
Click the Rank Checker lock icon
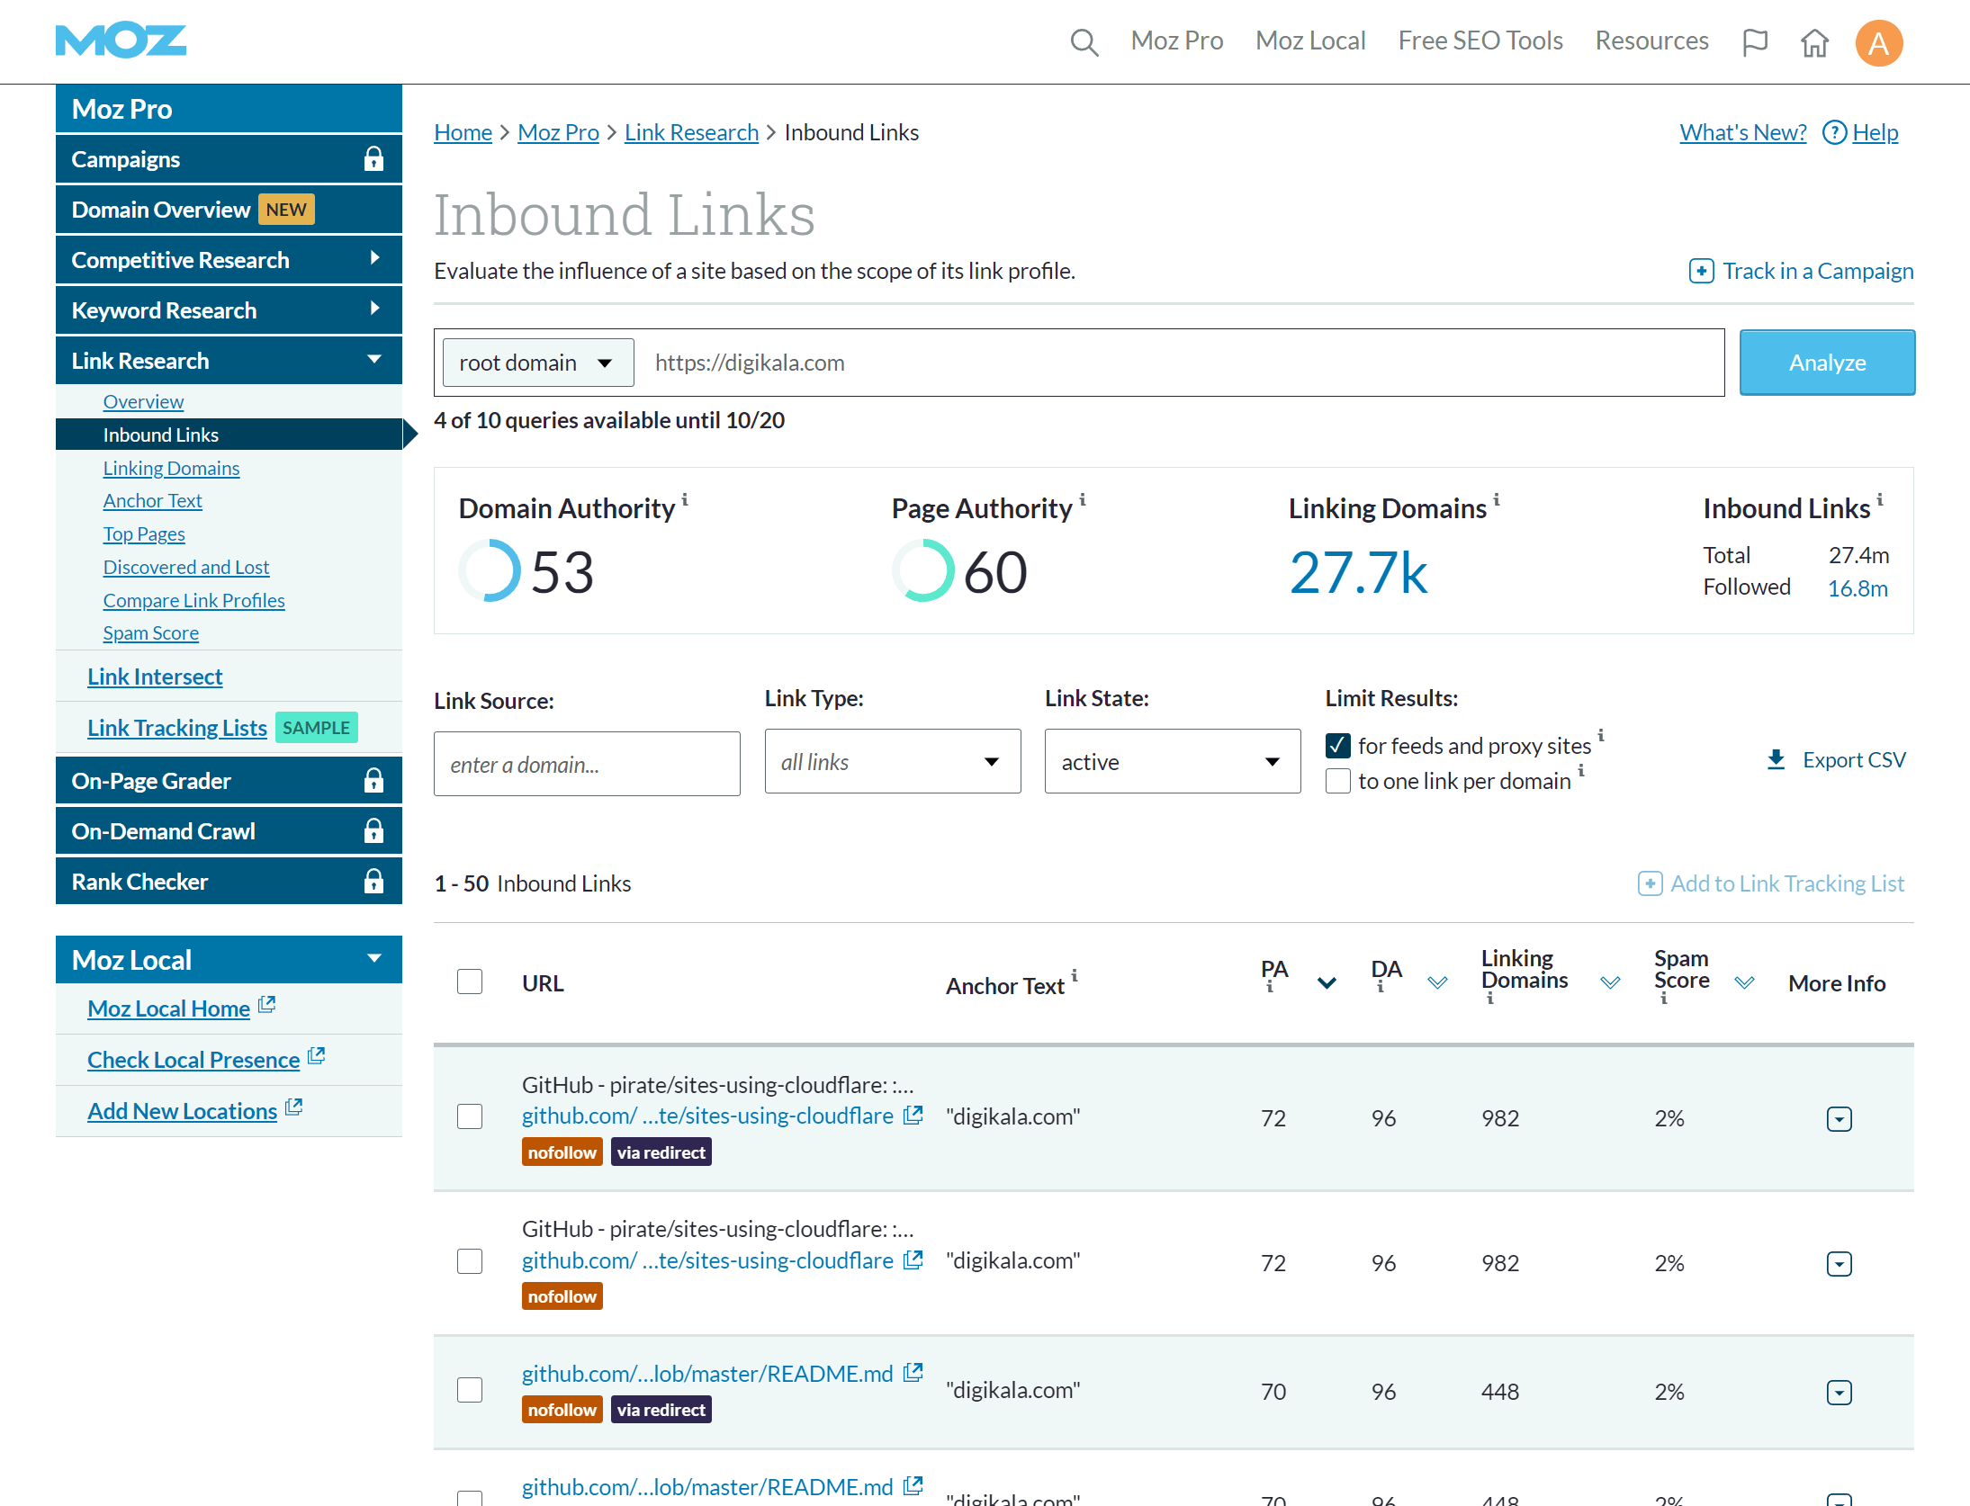point(373,882)
